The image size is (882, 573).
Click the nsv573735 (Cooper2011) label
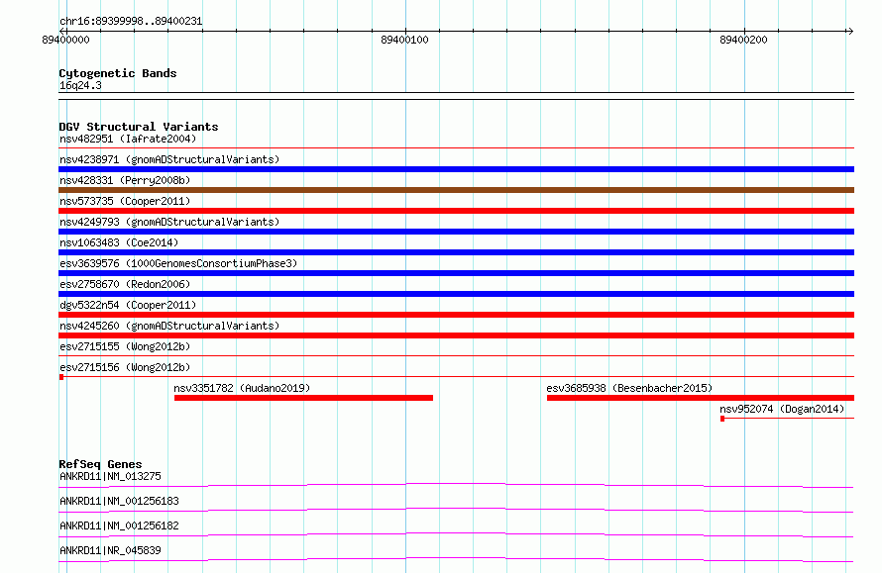pos(125,201)
